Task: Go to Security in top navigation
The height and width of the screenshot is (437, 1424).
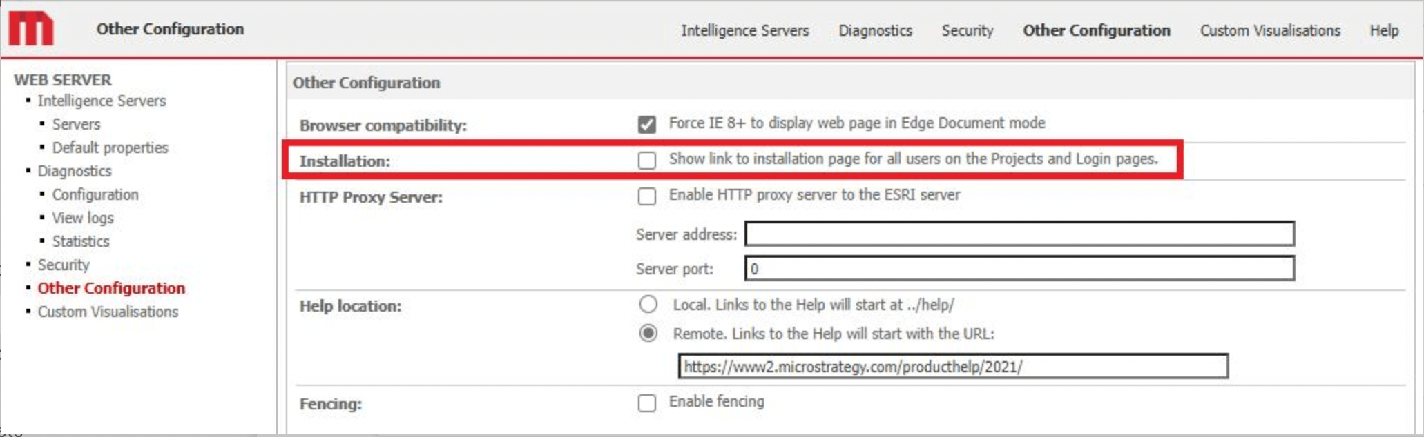Action: pyautogui.click(x=967, y=30)
